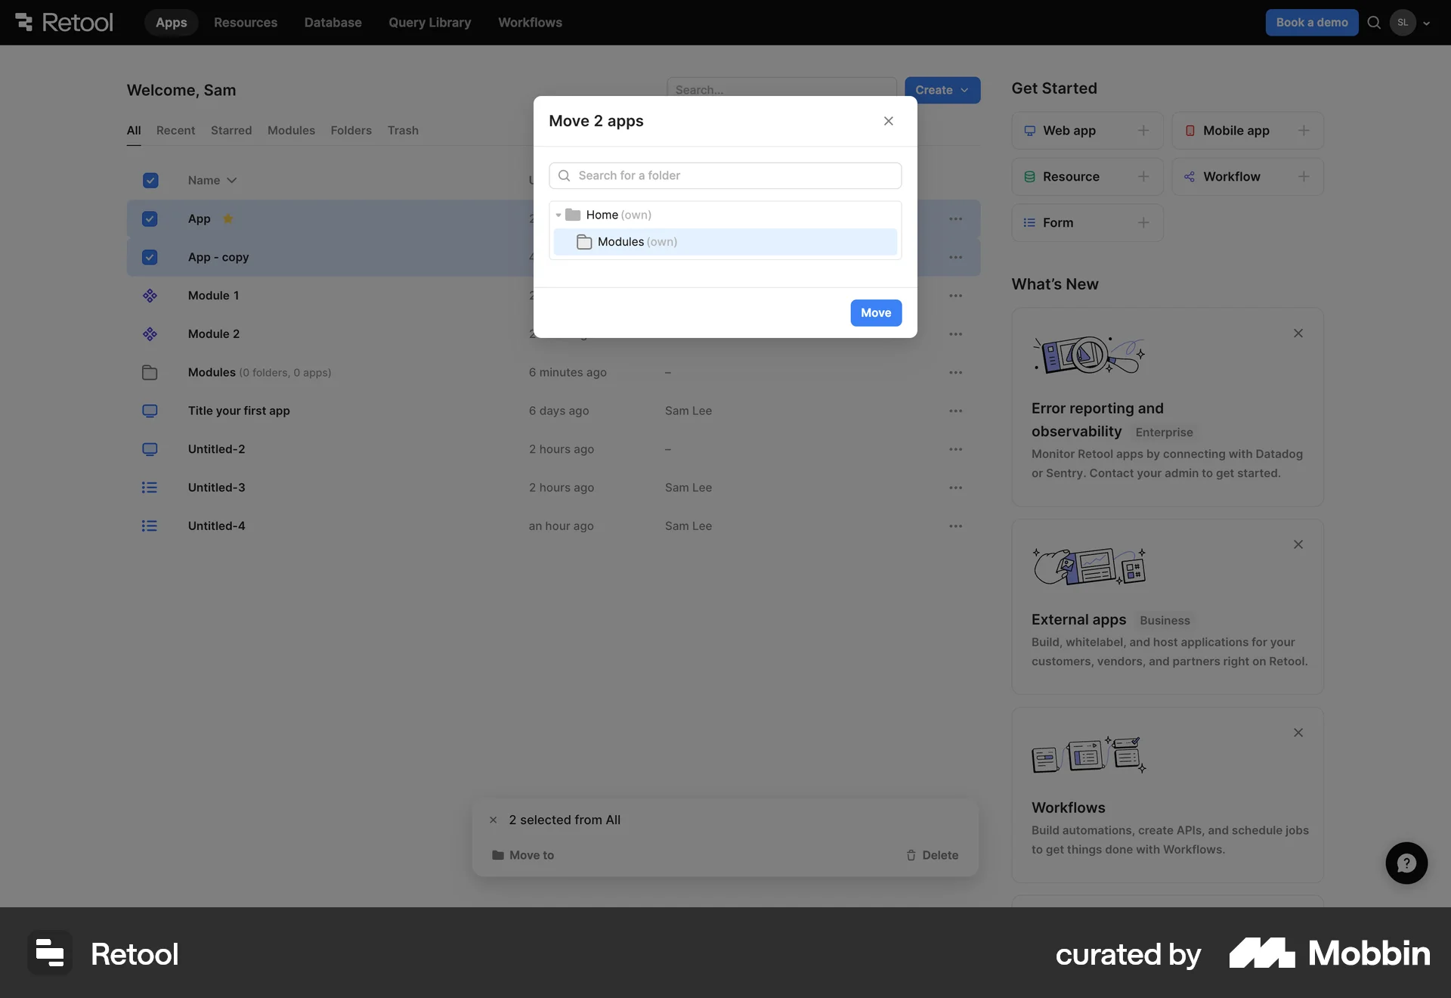Viewport: 1451px width, 998px height.
Task: Toggle the select-all checkbox in the header
Action: [150, 180]
